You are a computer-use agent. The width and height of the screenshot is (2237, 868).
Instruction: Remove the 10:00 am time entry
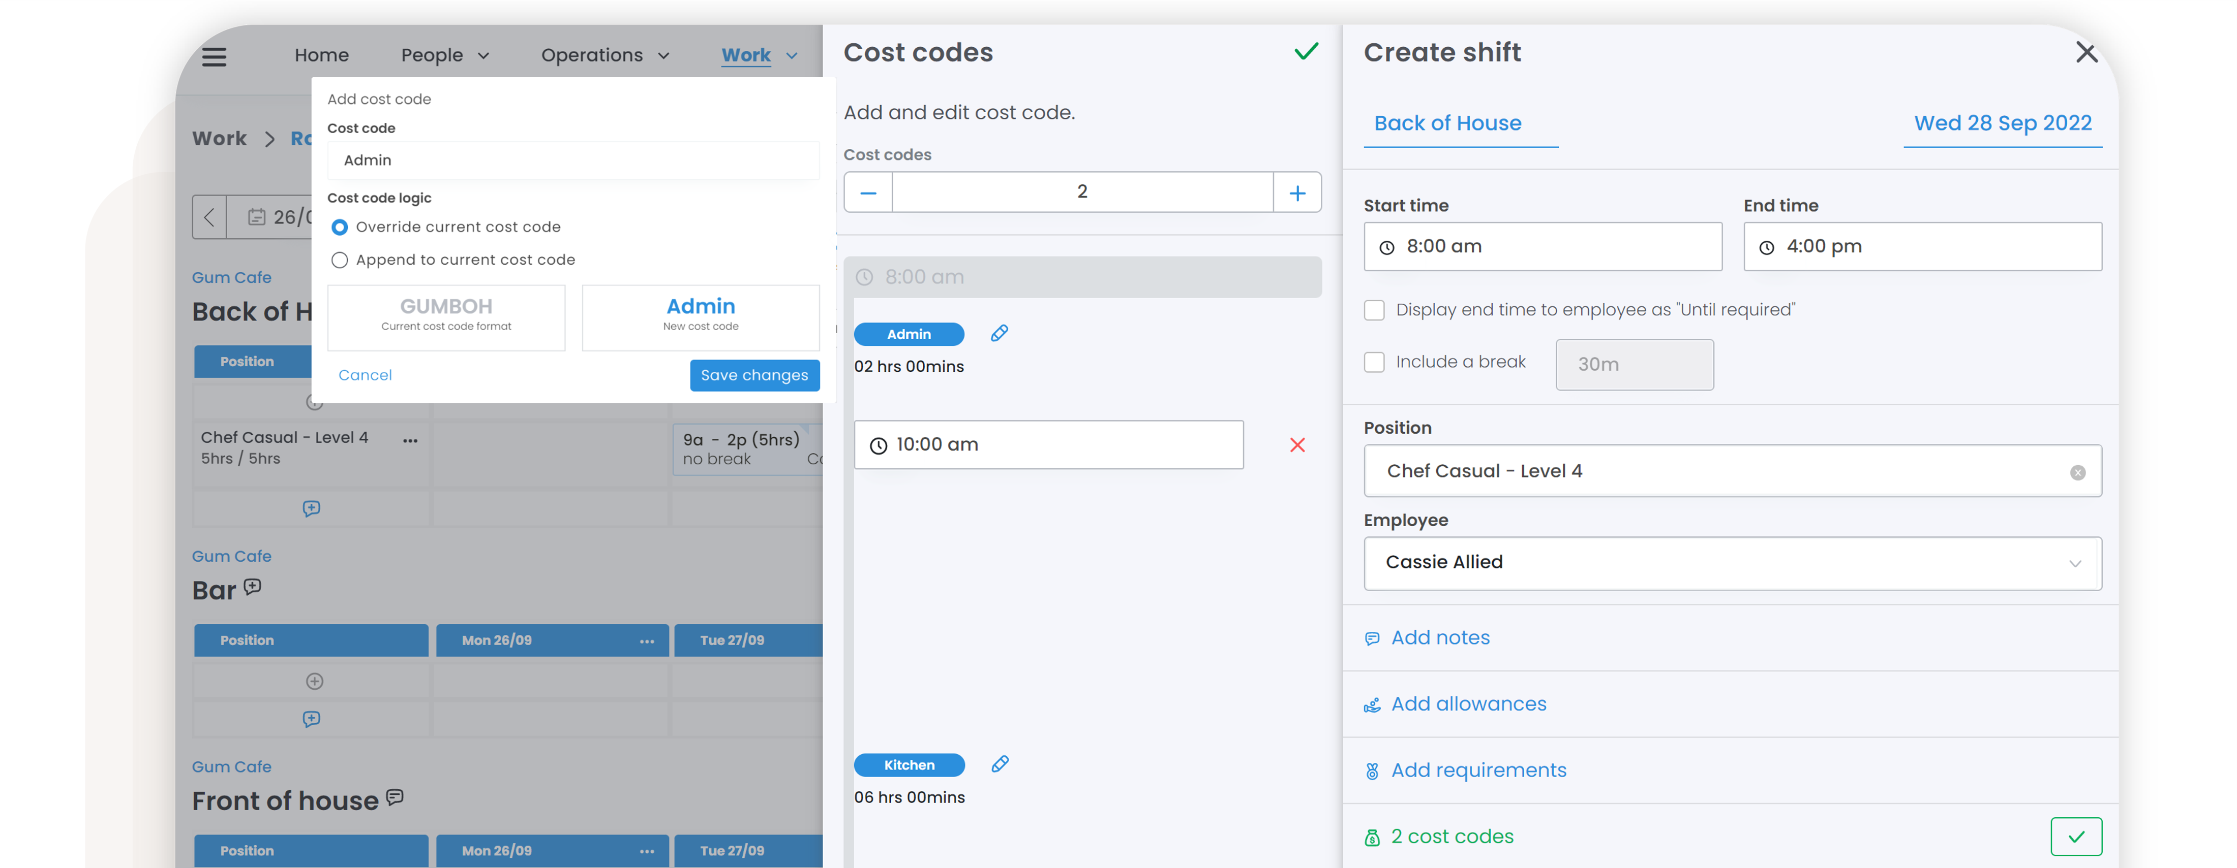coord(1296,445)
